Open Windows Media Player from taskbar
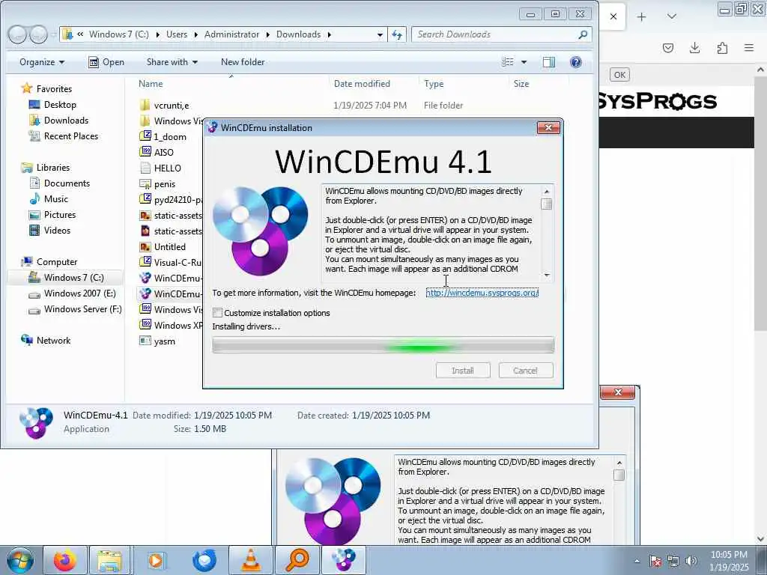 pos(156,560)
